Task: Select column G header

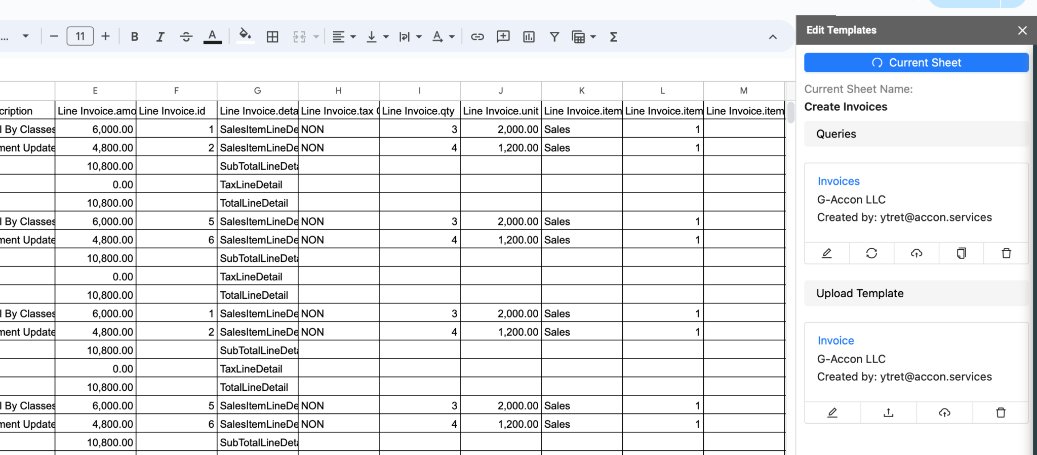Action: pyautogui.click(x=257, y=91)
